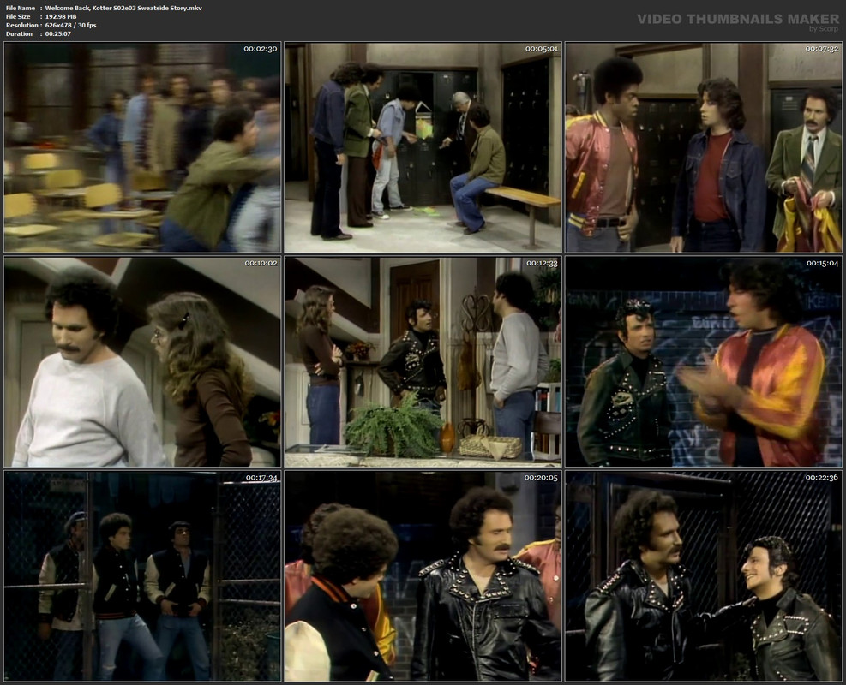Click the 'File Size' label
The image size is (846, 685).
[x=18, y=17]
